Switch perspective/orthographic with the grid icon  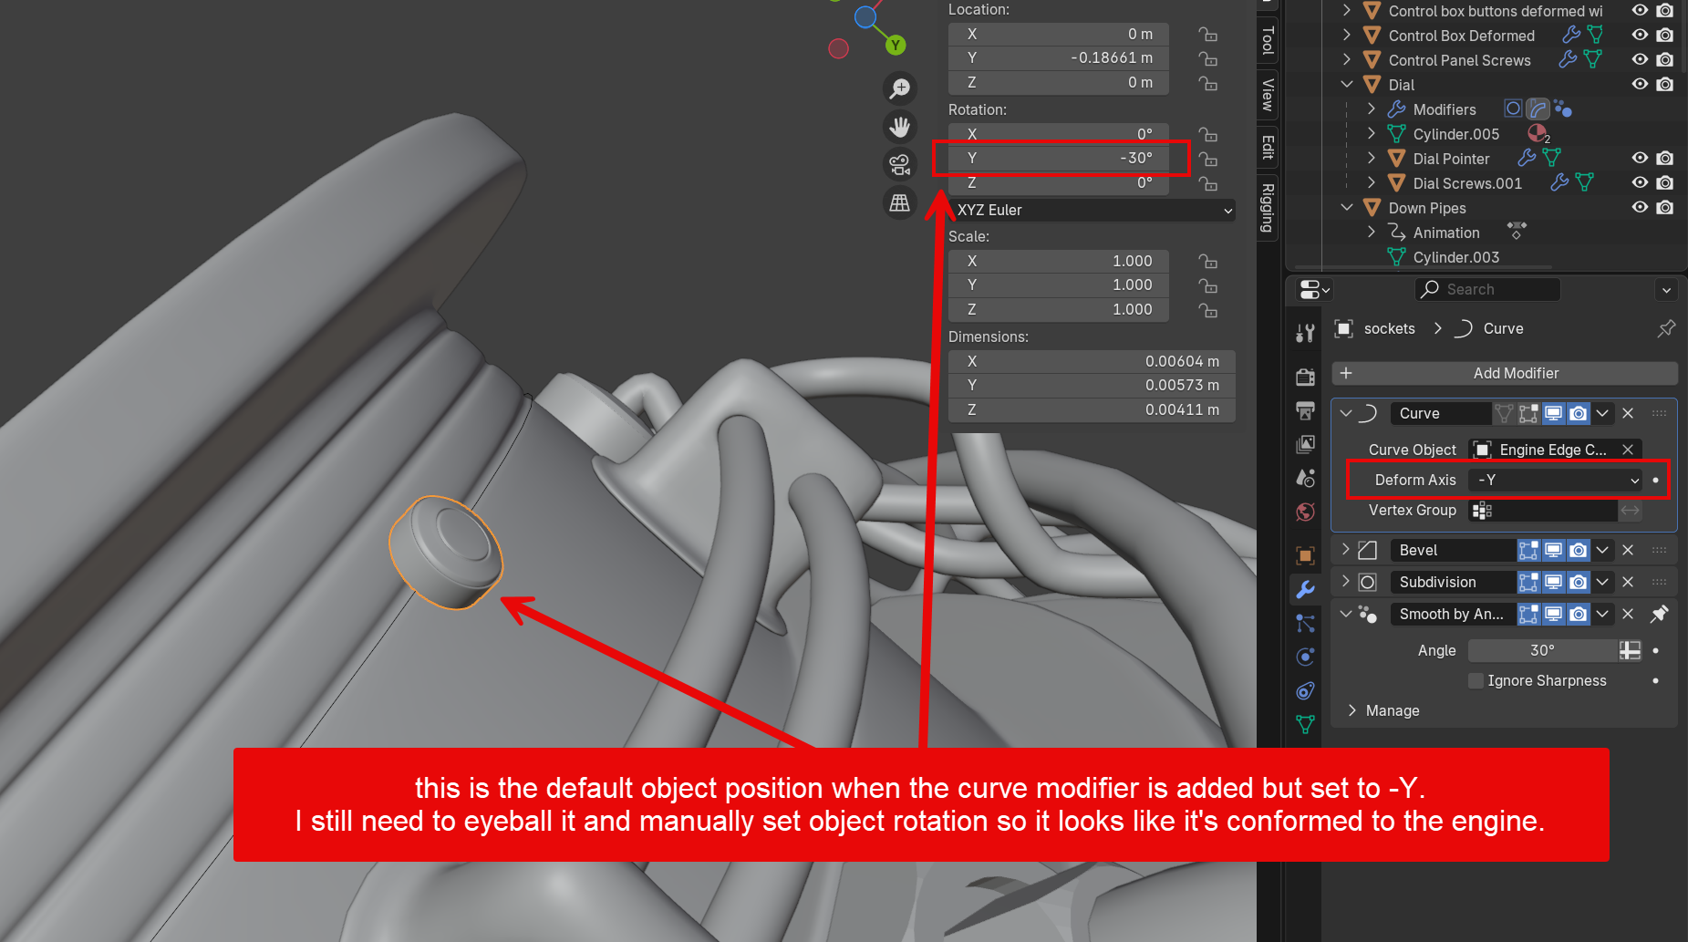900,202
